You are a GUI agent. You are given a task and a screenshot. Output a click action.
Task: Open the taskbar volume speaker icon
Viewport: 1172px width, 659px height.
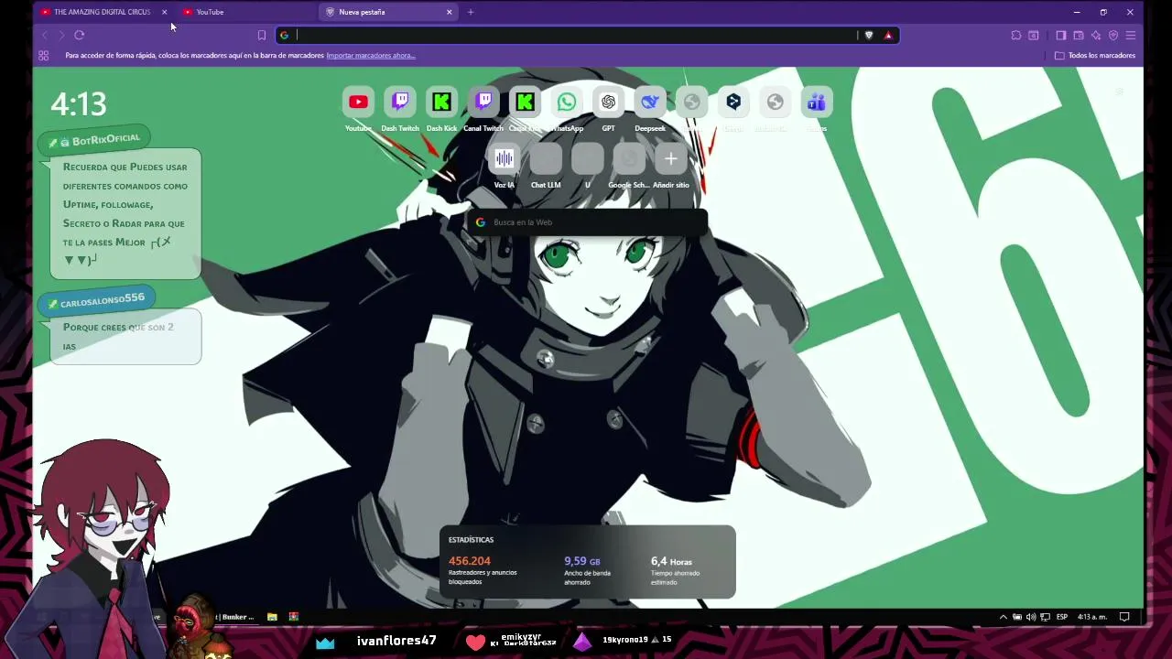1031,617
